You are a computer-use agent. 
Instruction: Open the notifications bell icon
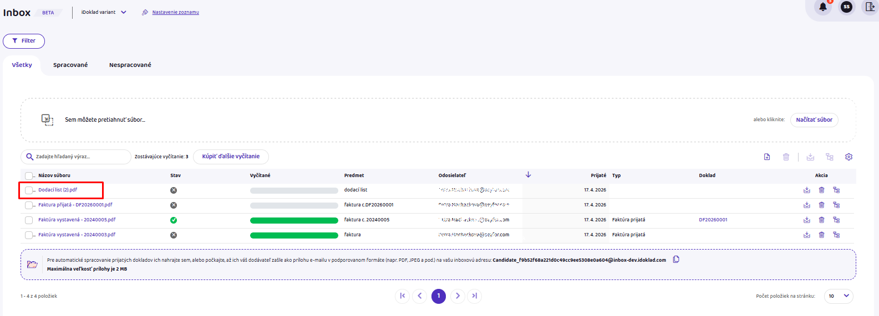[x=823, y=7]
